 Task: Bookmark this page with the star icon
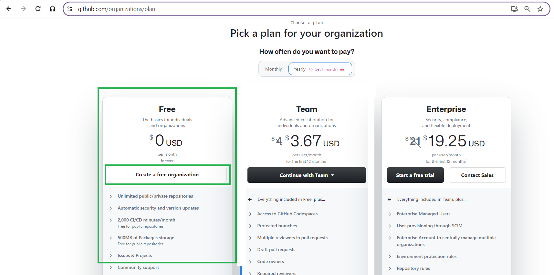point(540,9)
